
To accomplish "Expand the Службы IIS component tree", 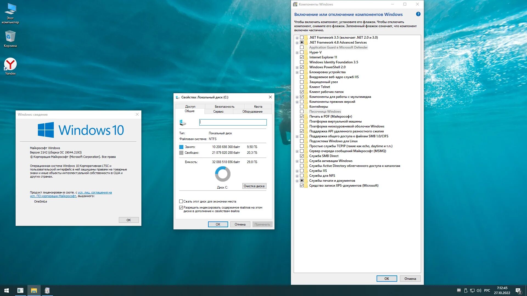I will tap(297, 170).
